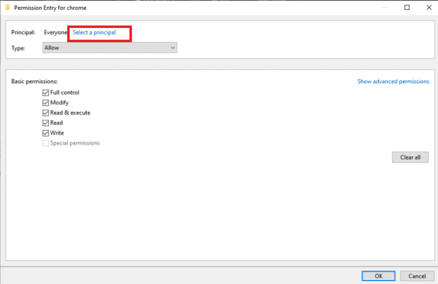438x284 pixels.
Task: Click the Everyone principal name
Action: (55, 33)
